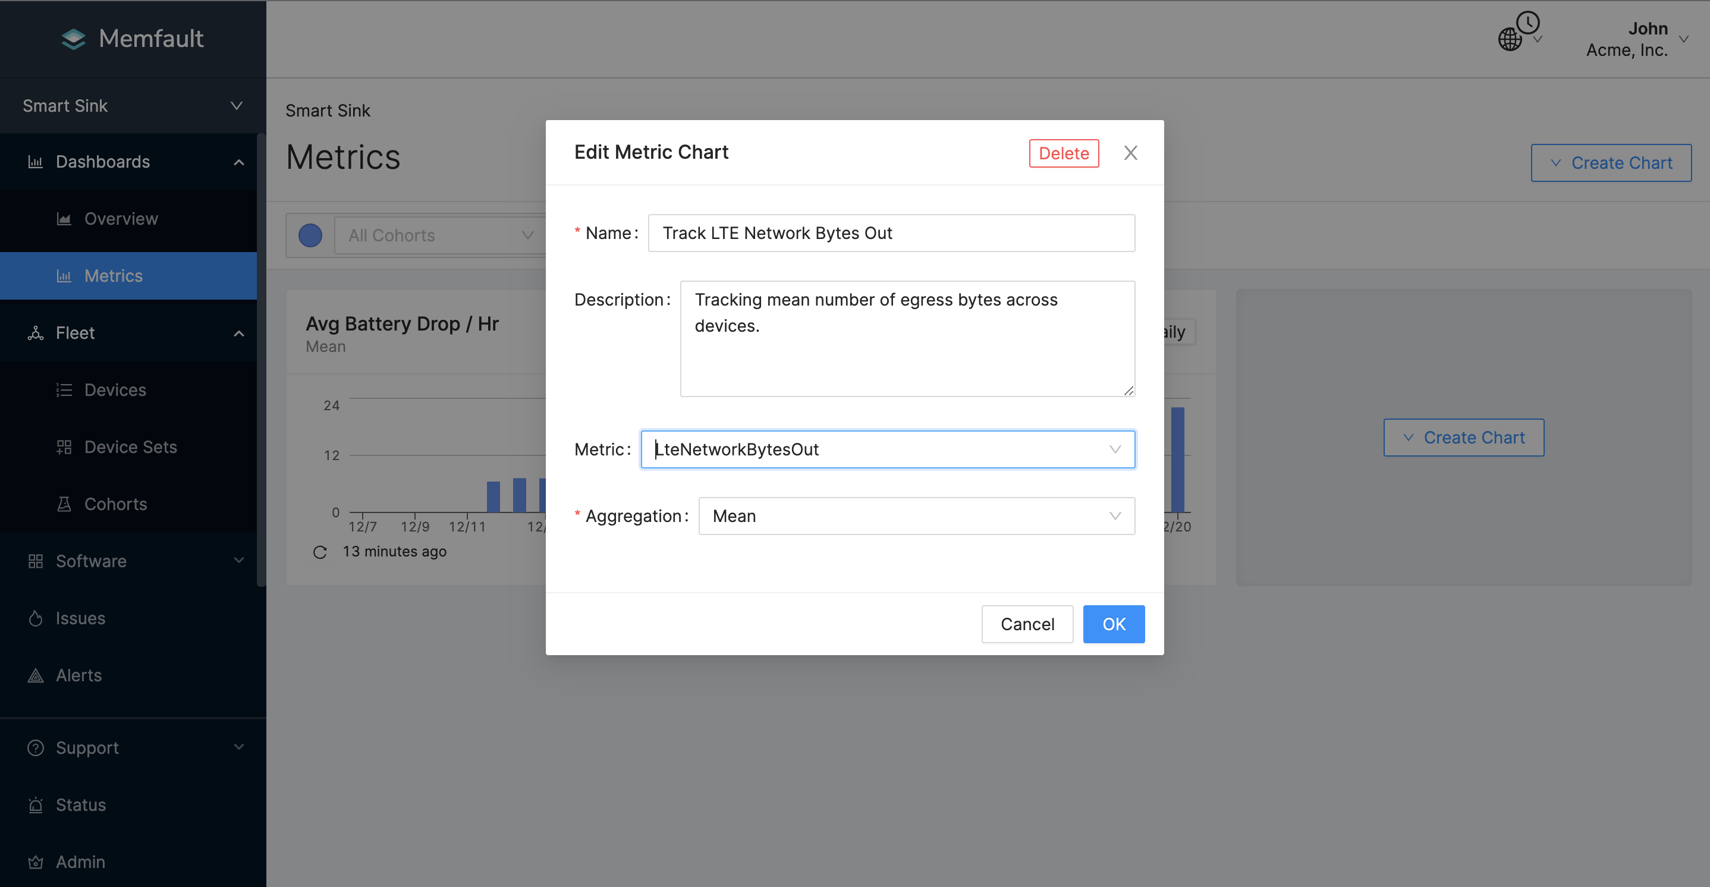Collapse the Dashboards sidebar section
1710x887 pixels.
(x=239, y=162)
